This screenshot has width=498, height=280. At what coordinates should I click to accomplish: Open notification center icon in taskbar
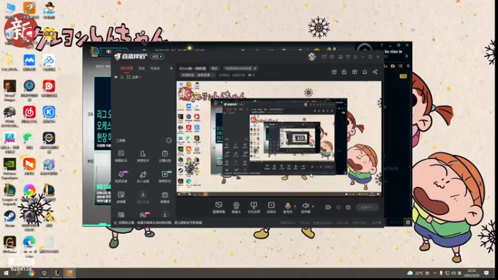[x=486, y=273]
